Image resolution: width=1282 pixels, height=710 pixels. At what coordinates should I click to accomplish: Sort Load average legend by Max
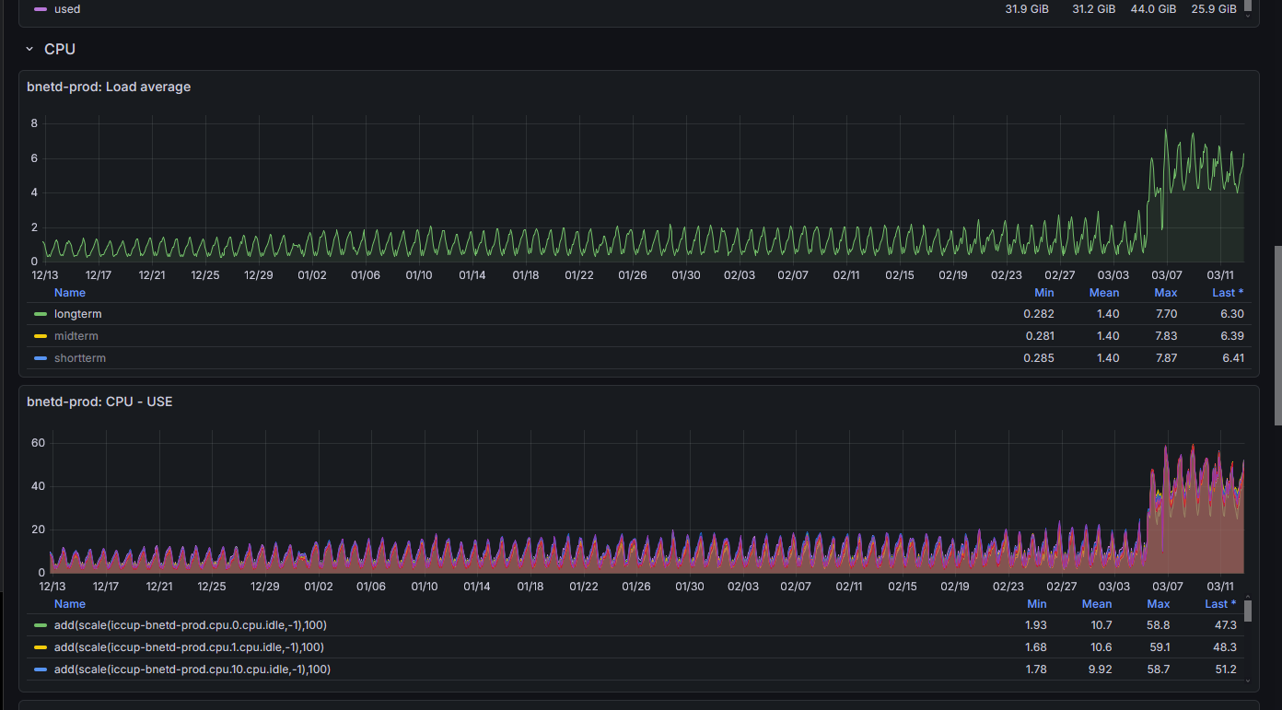pos(1166,293)
